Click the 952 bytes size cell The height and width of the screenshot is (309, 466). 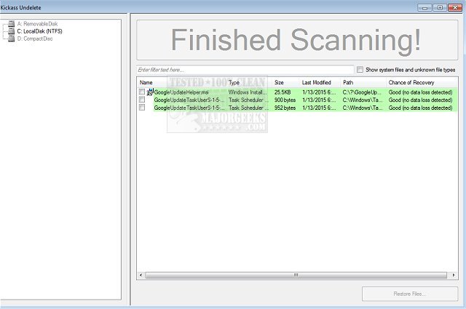(285, 108)
